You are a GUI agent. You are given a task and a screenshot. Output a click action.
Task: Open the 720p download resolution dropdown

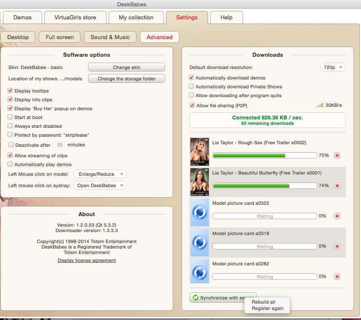coord(333,67)
